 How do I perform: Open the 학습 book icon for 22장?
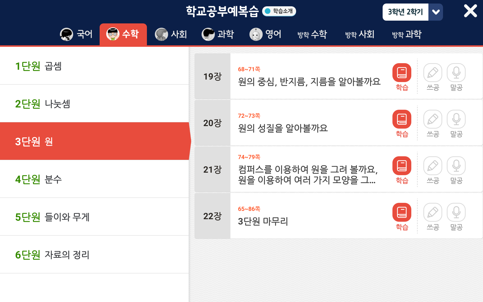point(402,212)
